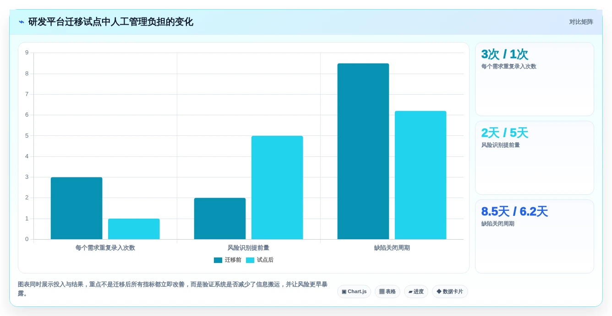Click the card caption 风险识别提前量
The height and width of the screenshot is (316, 612).
[500, 145]
